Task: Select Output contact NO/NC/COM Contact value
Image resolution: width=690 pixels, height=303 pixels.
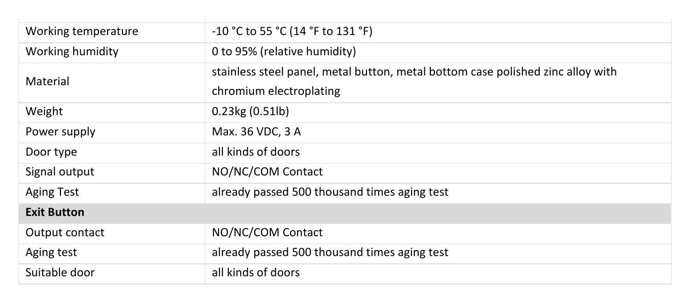Action: (267, 233)
